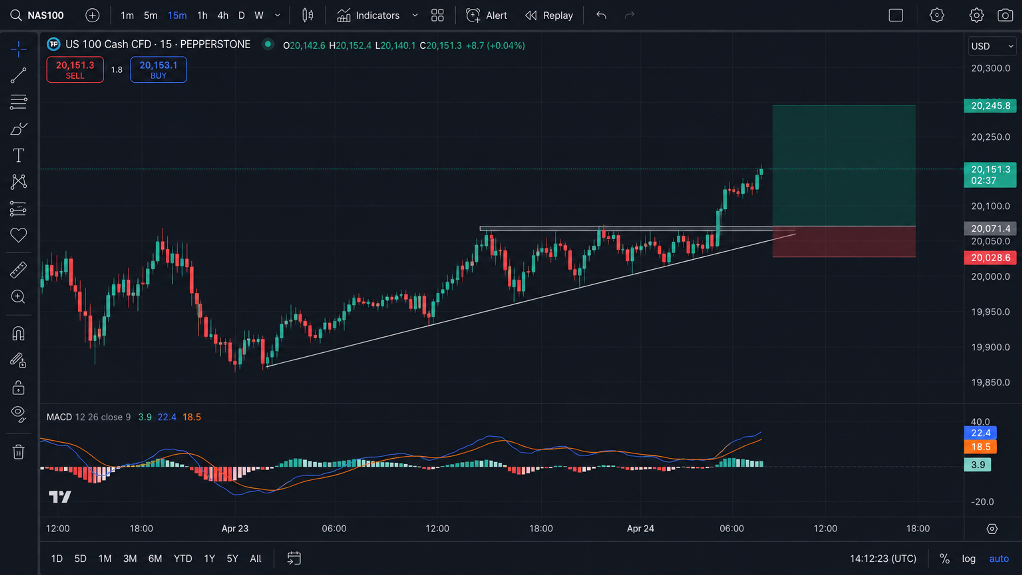
Task: Open the NAS100 symbol search
Action: (x=37, y=16)
